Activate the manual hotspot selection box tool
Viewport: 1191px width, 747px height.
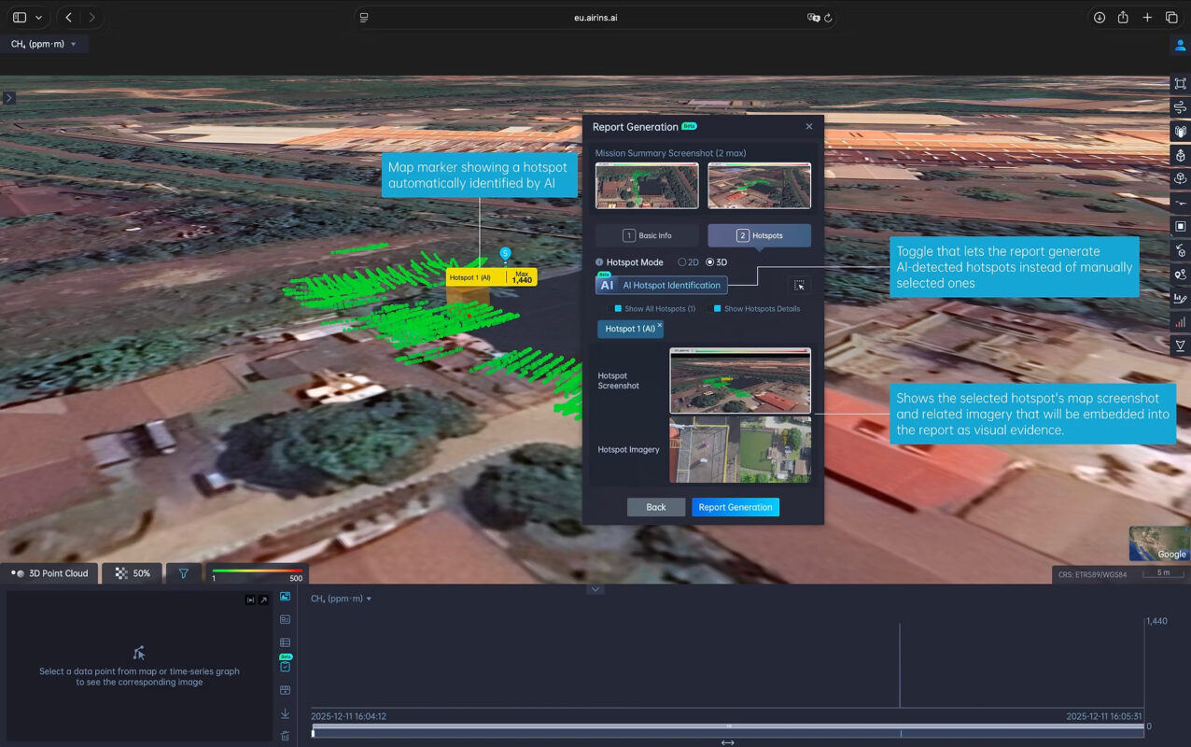(799, 286)
